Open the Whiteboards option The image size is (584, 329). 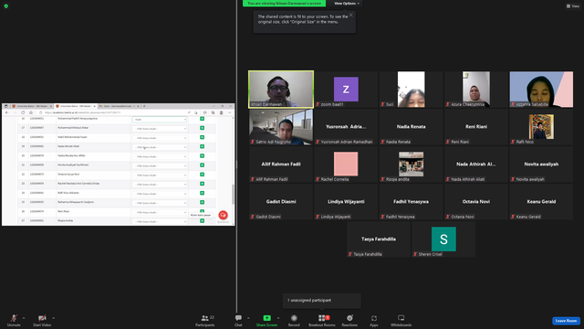pyautogui.click(x=401, y=320)
